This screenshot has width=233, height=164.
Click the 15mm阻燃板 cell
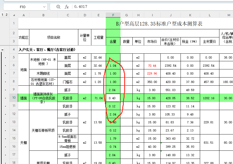coord(68,147)
